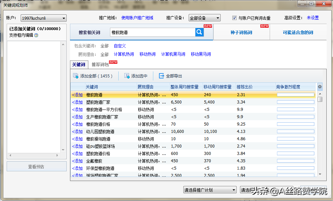The image size is (333, 201).
Task: Add keyword 全氟橡胶
Action: pyautogui.click(x=77, y=161)
